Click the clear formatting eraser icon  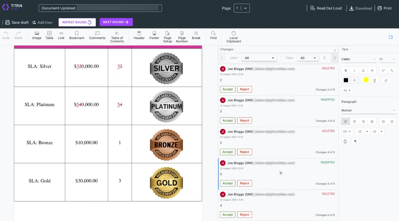pyautogui.click(x=386, y=80)
